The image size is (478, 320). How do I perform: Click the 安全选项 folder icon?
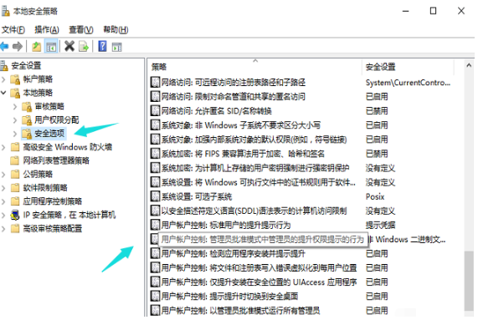pos(27,134)
